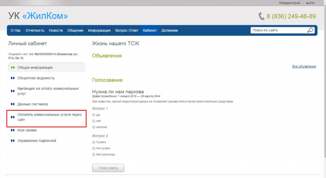Select radio option Без разницы
Viewport: 326px width, 178px height.
[x=94, y=154]
